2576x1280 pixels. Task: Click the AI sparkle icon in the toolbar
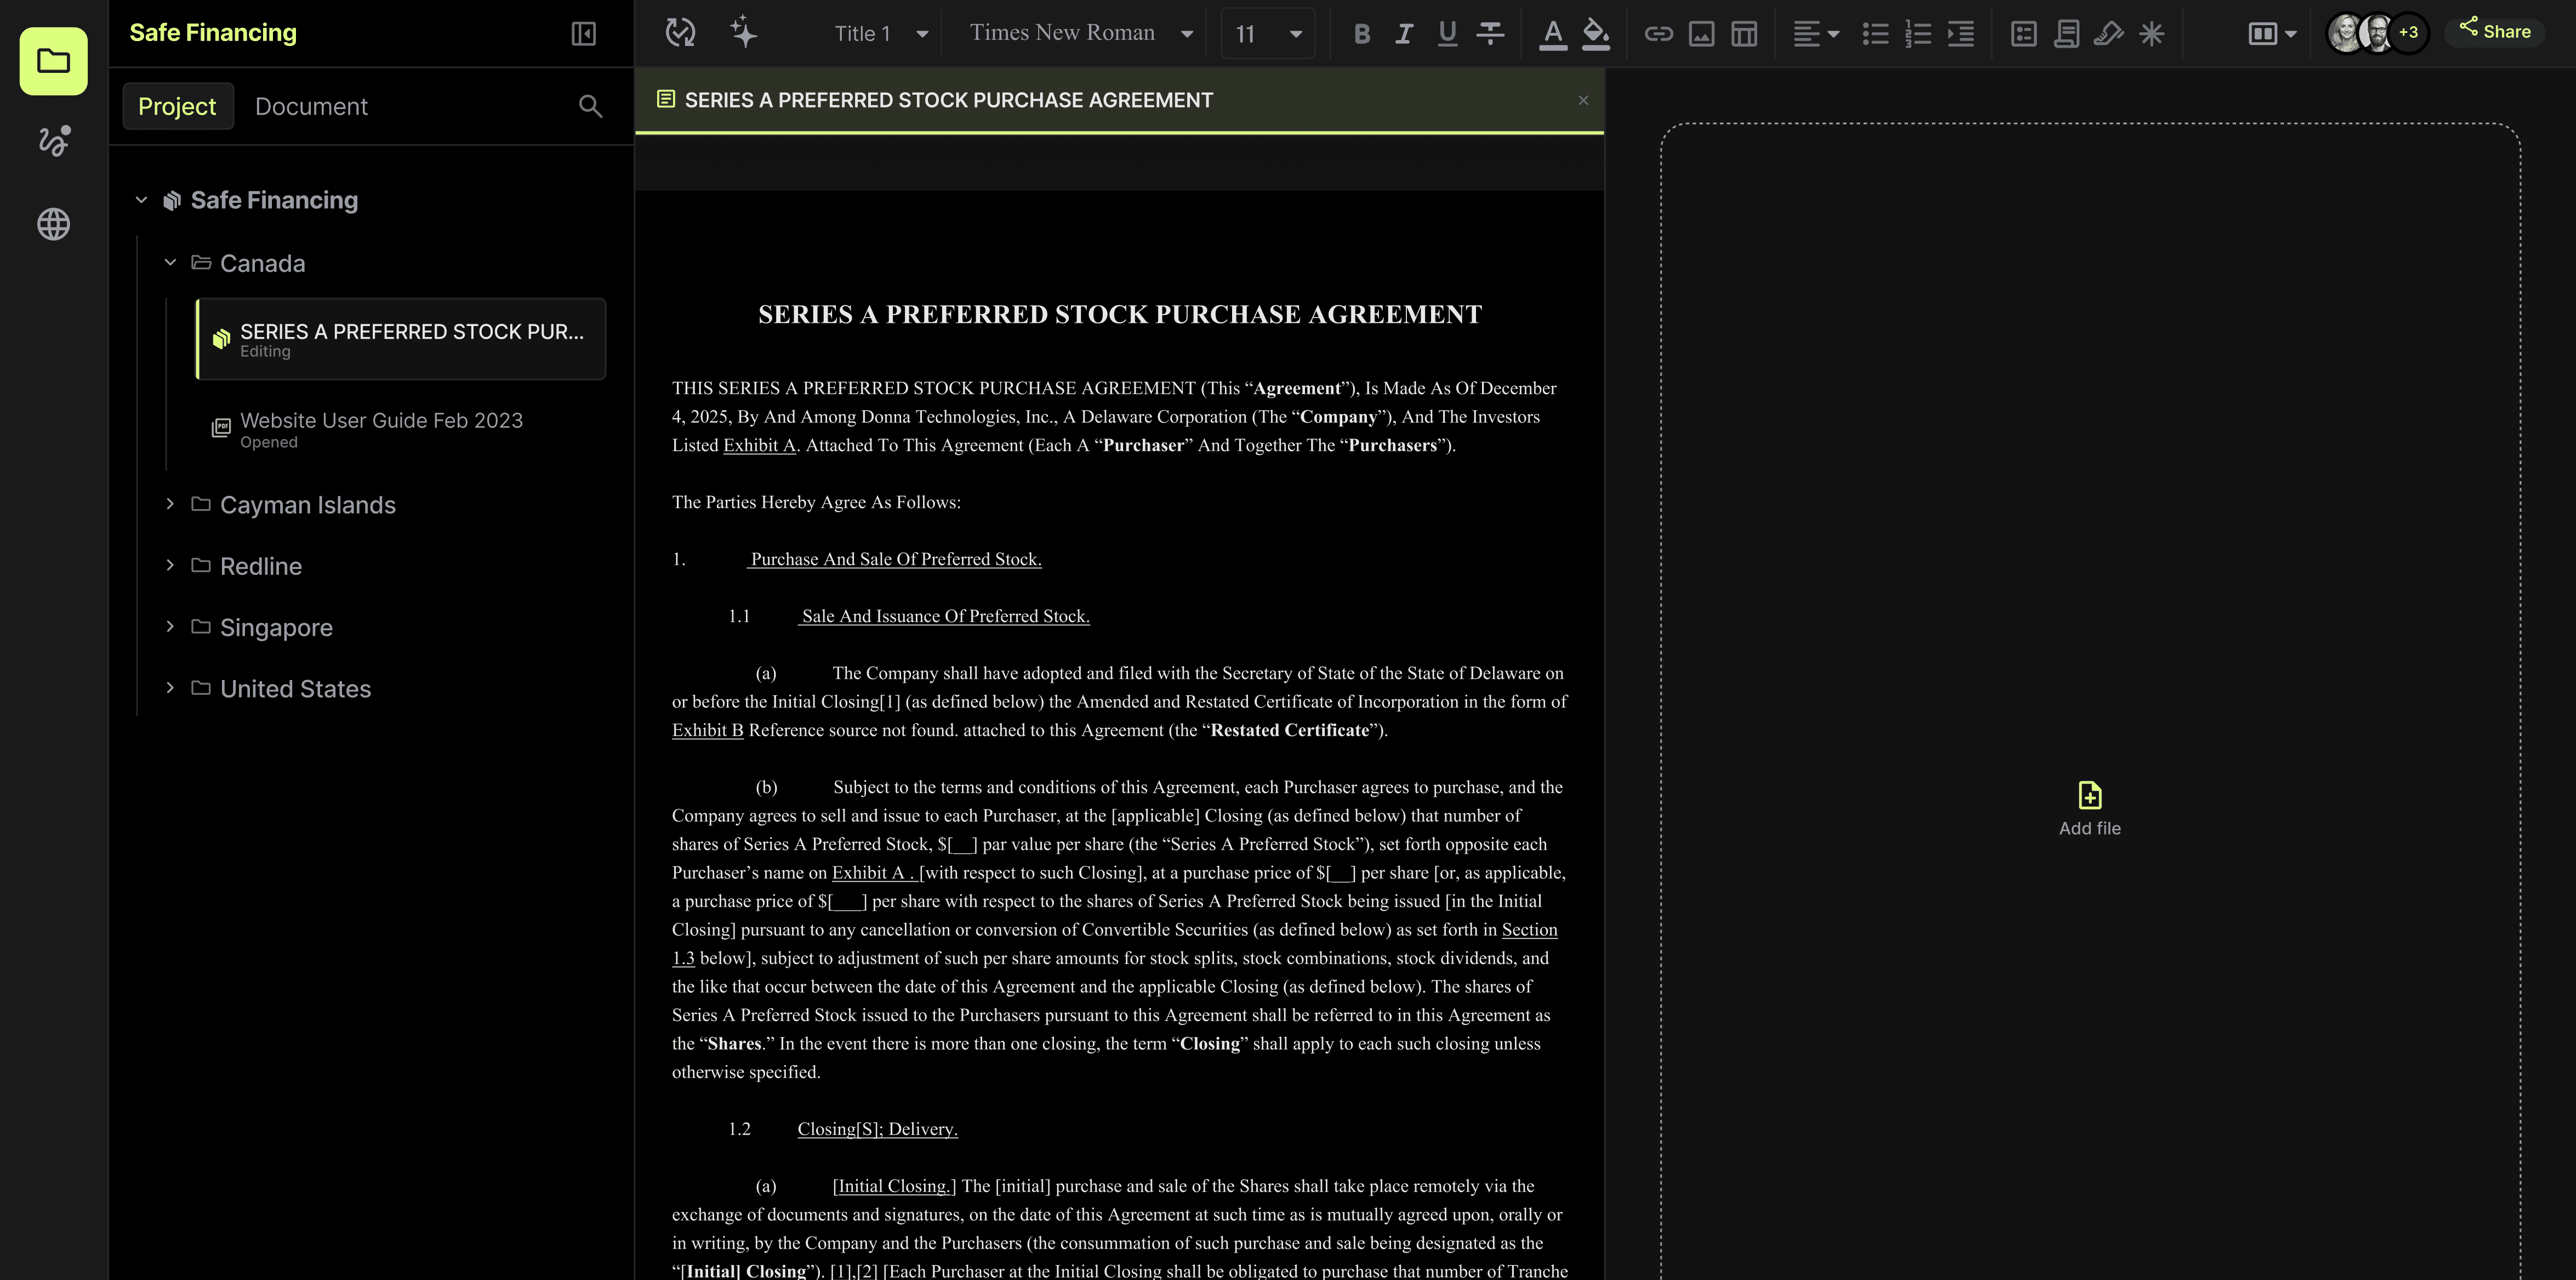point(743,32)
